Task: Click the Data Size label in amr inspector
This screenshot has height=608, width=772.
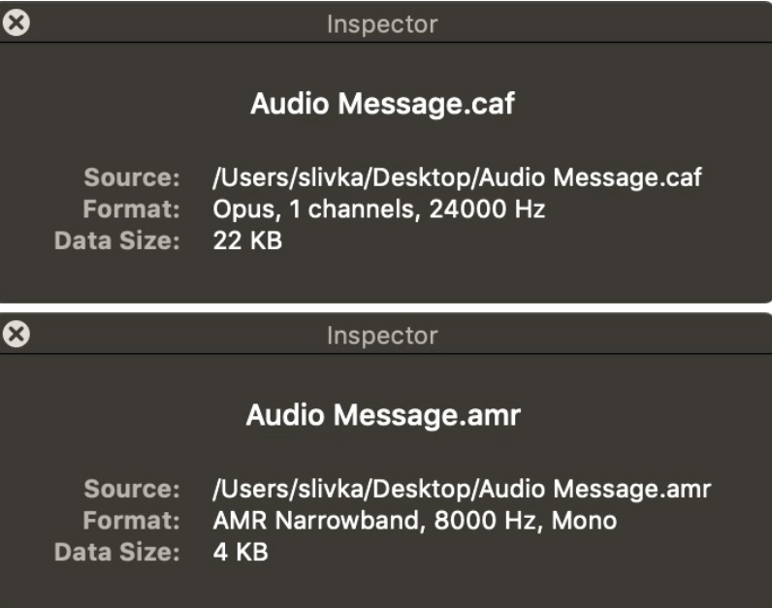Action: 117,553
